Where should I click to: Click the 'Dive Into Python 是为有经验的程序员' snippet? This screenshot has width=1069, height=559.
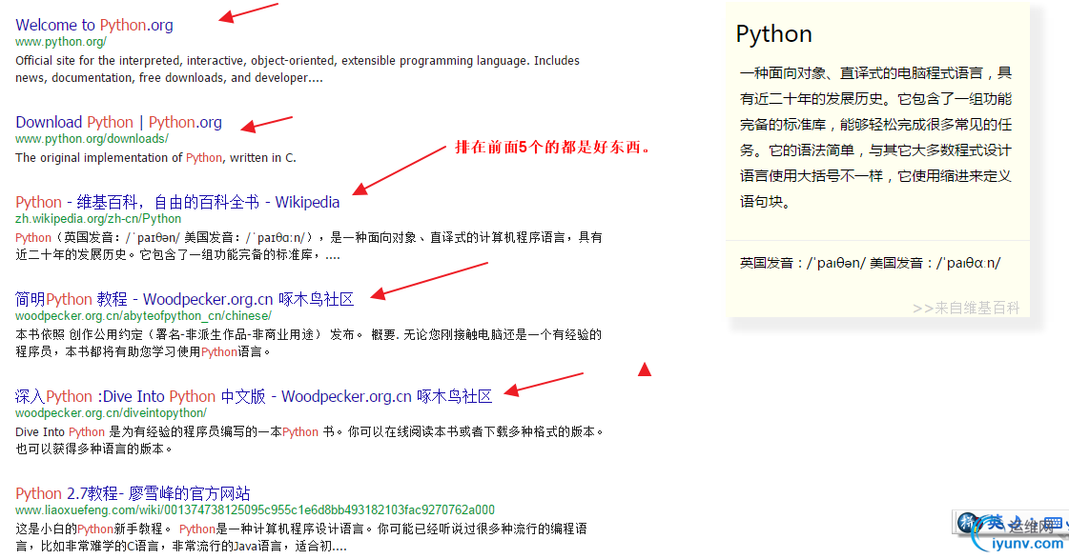tap(310, 441)
